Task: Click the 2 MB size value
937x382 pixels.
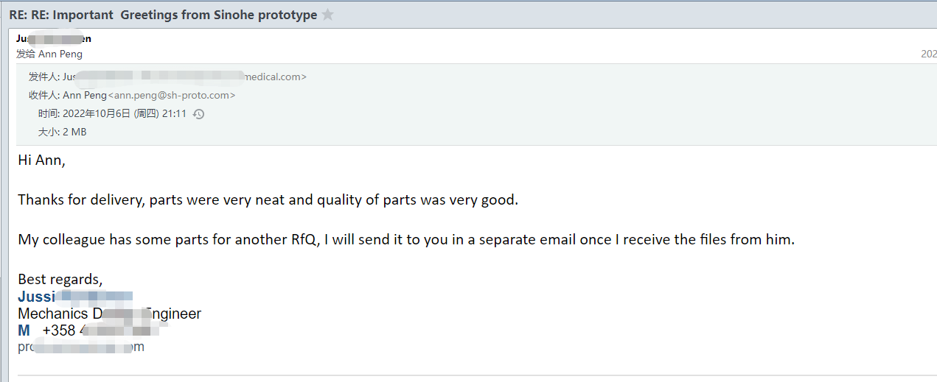Action: (x=74, y=132)
